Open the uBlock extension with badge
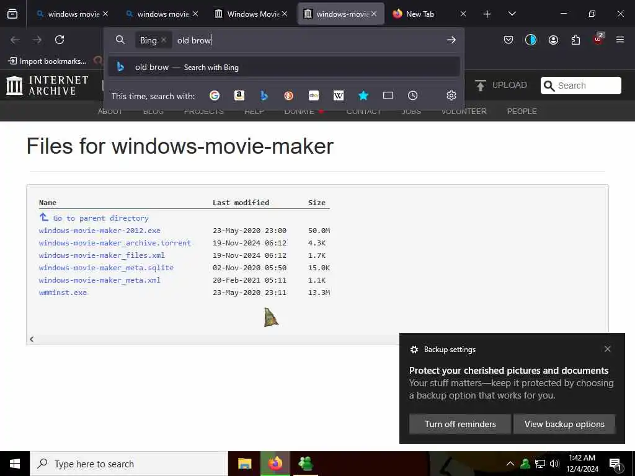This screenshot has height=476, width=635. [x=598, y=39]
